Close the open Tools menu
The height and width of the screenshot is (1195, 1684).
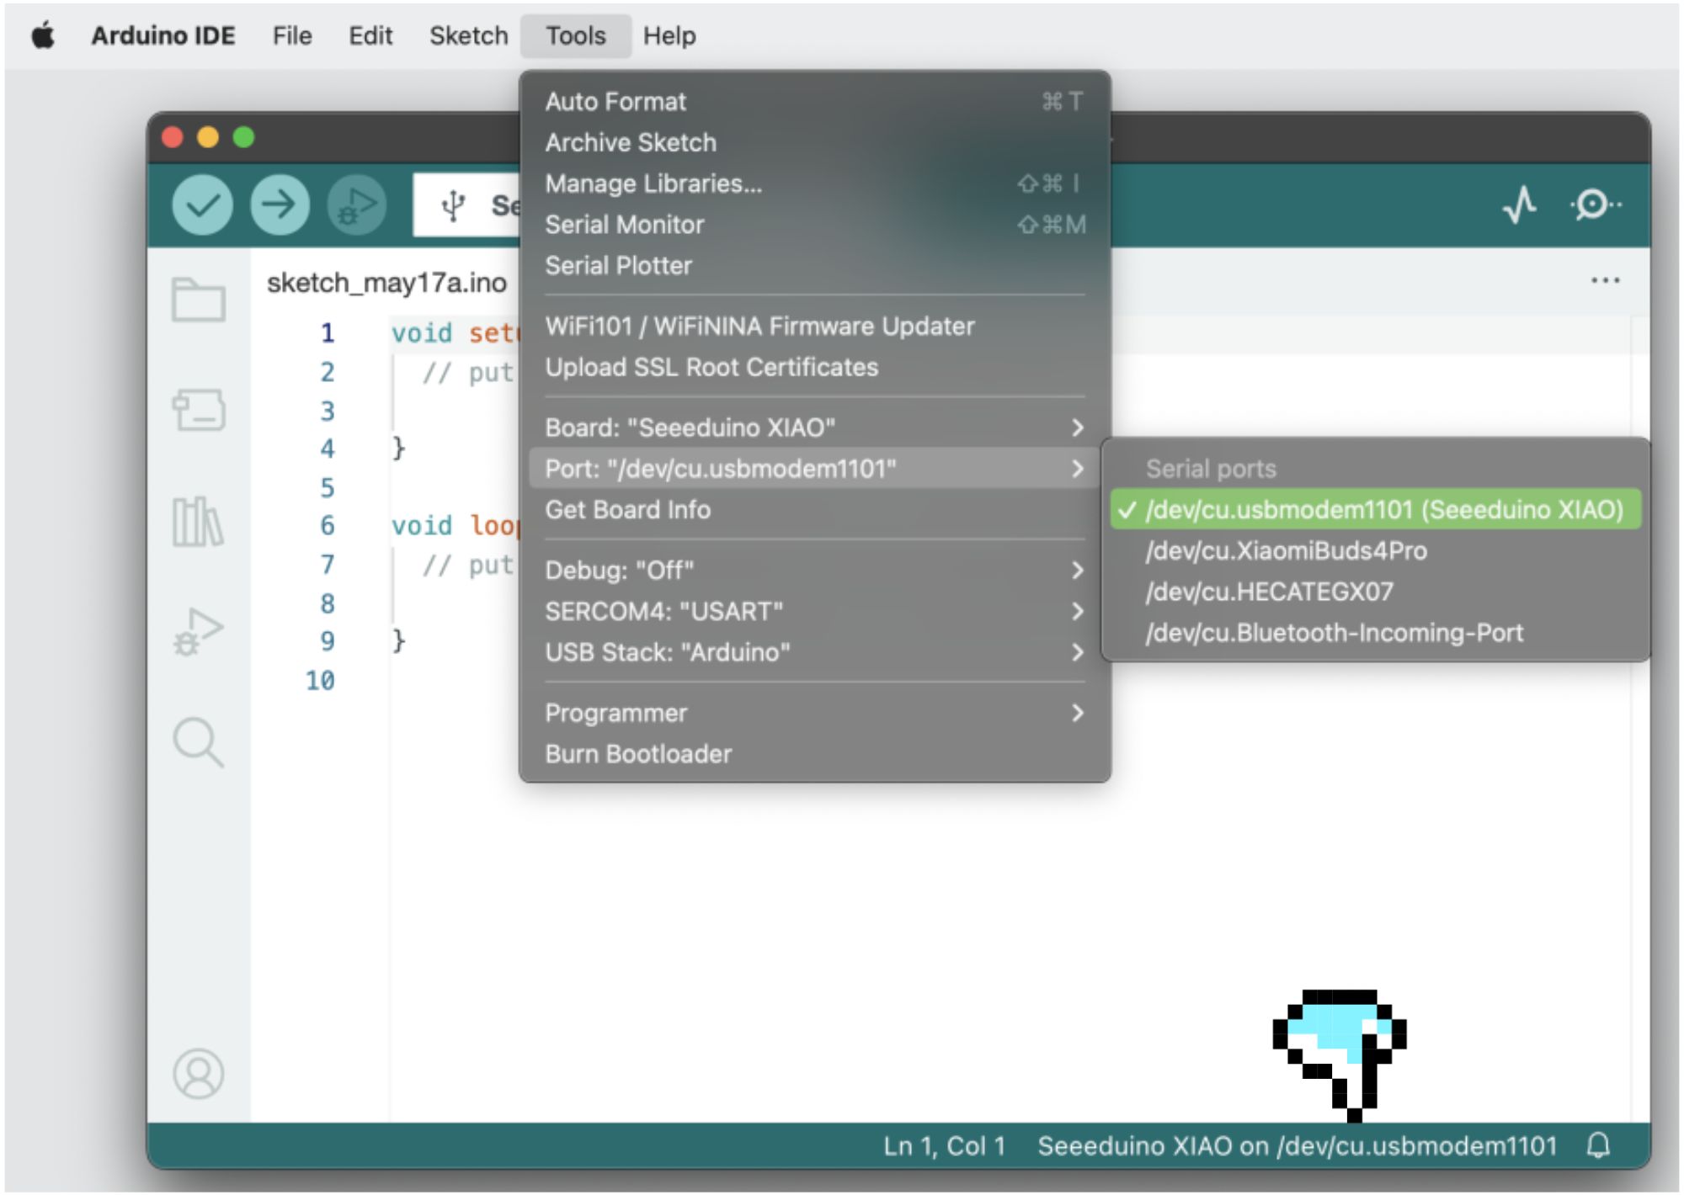(x=576, y=36)
